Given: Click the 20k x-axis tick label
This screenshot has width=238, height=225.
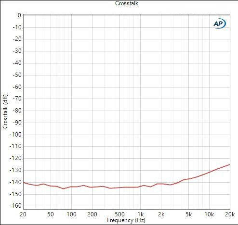Looking at the screenshot, I should click(230, 214).
